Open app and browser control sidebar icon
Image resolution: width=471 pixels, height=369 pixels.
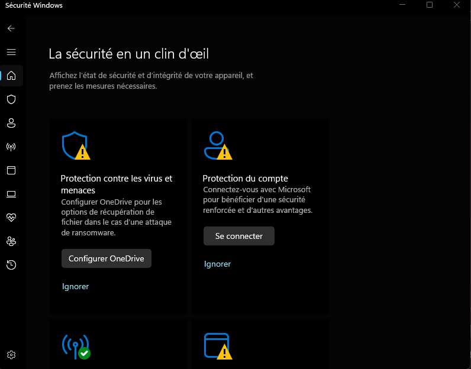click(11, 170)
